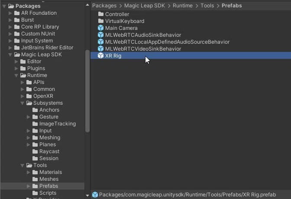
Task: Expand the Gesture folder arrow
Action: (29, 117)
